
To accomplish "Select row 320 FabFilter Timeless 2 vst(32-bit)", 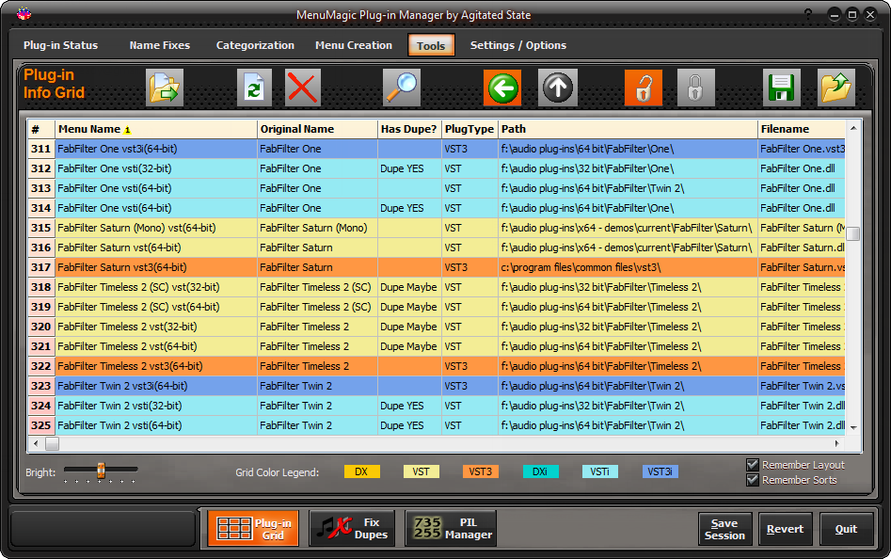I will click(x=436, y=327).
